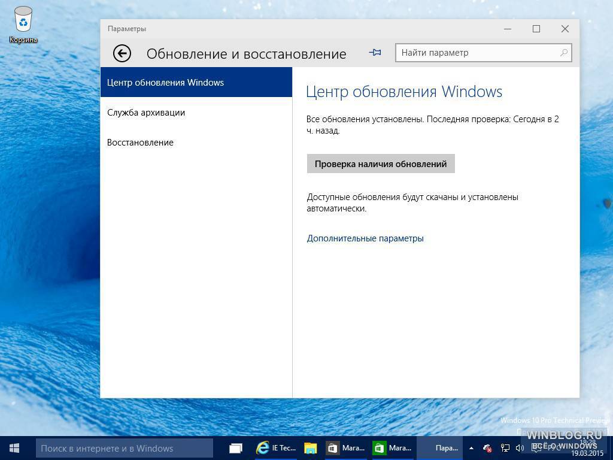
Task: Open the network icon in the system tray
Action: point(505,448)
